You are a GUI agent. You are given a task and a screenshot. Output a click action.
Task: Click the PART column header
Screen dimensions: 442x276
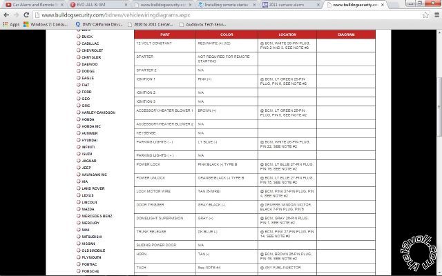click(165, 34)
